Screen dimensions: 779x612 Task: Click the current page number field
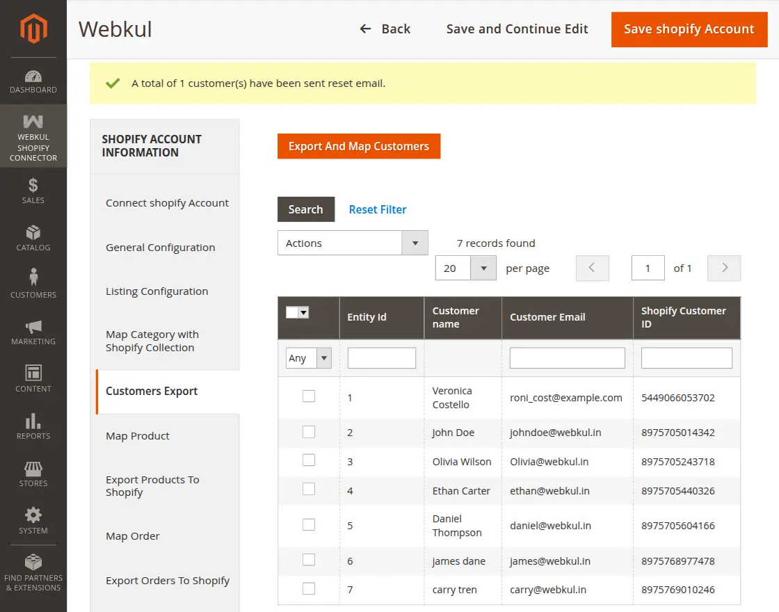click(648, 268)
